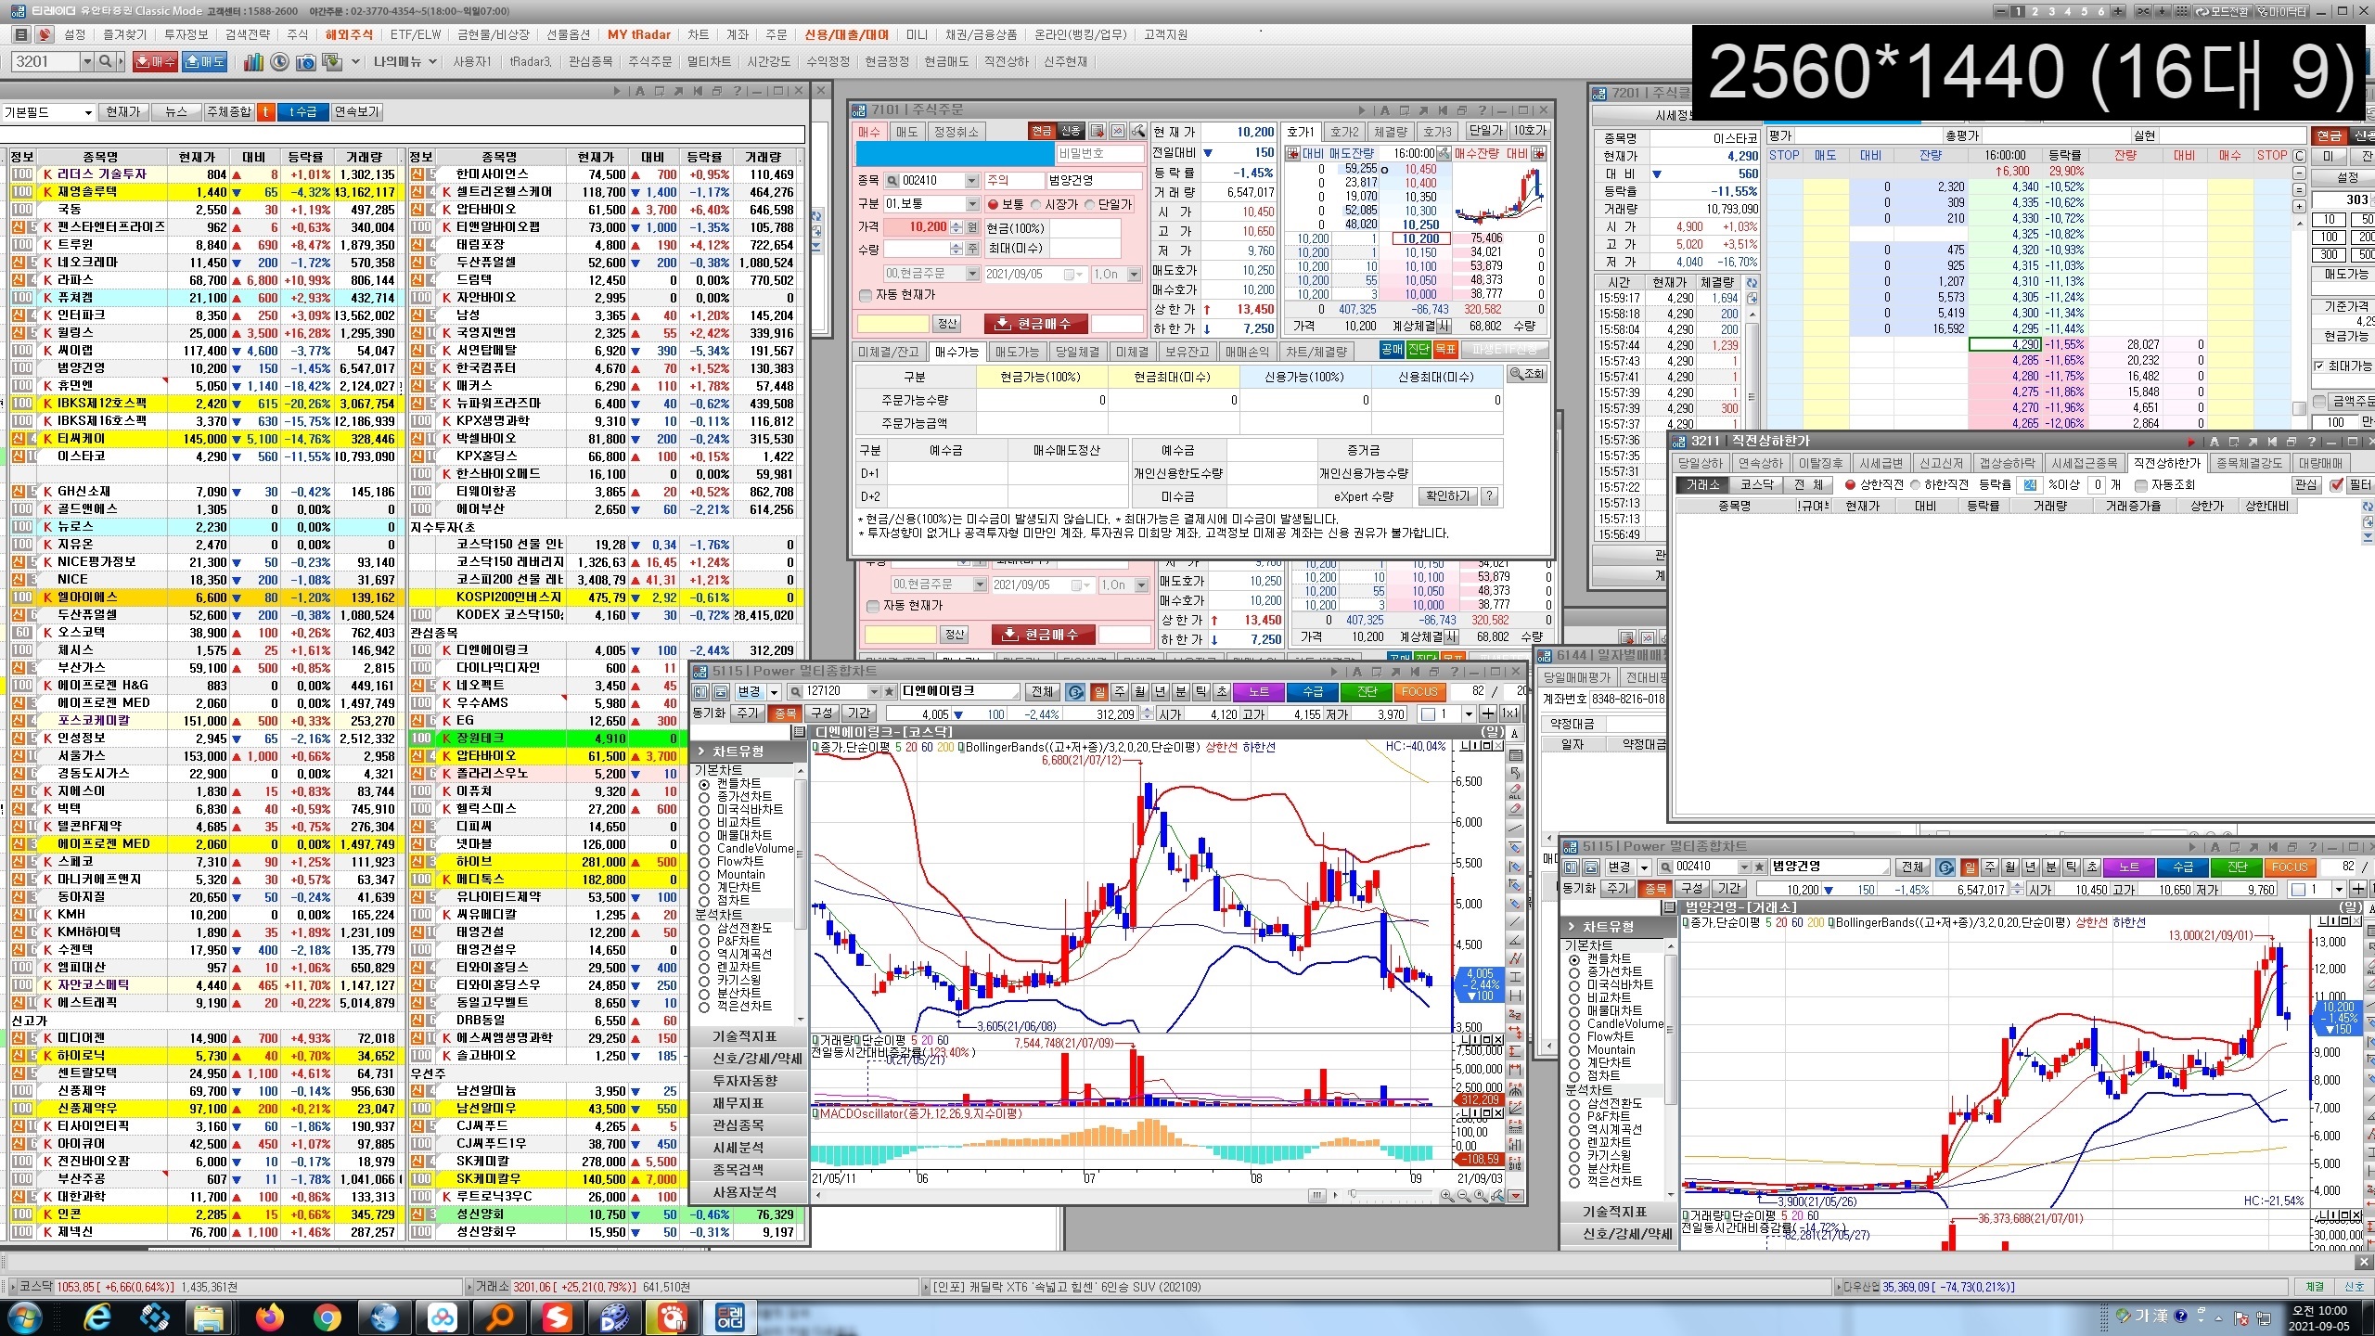Open Firefox from the taskbar

click(269, 1317)
